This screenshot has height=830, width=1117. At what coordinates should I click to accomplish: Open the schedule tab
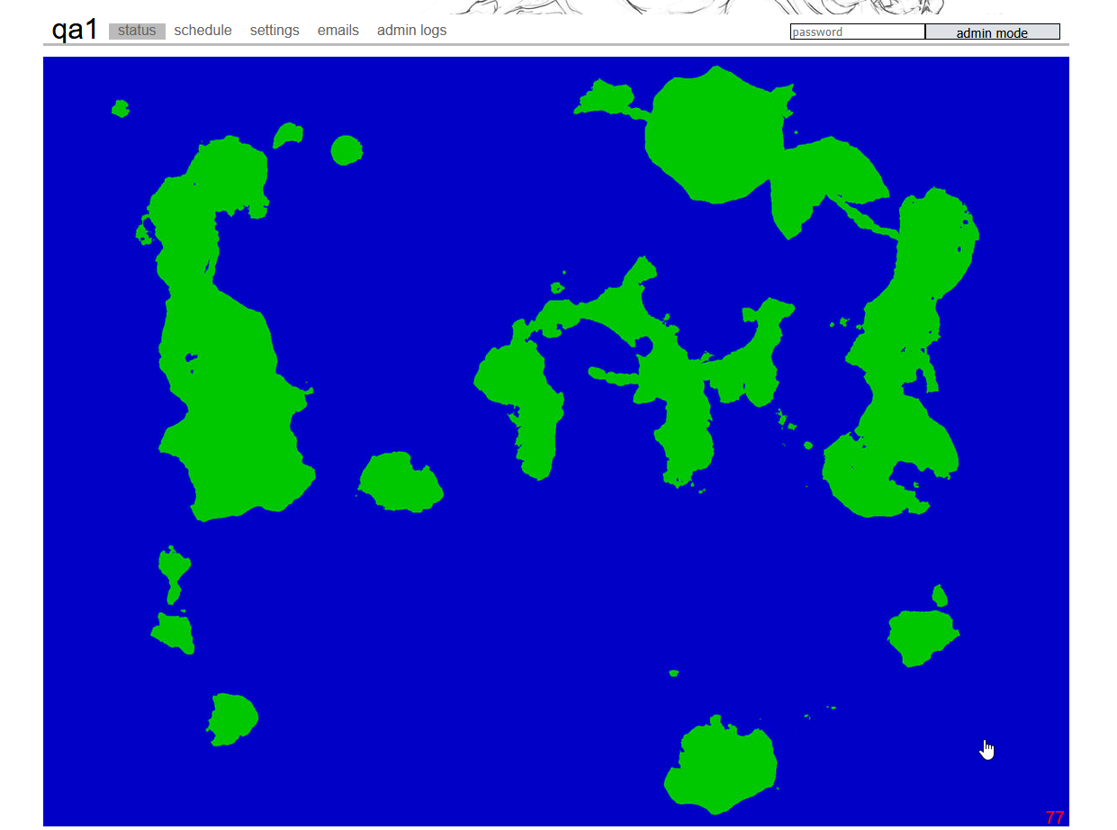203,31
